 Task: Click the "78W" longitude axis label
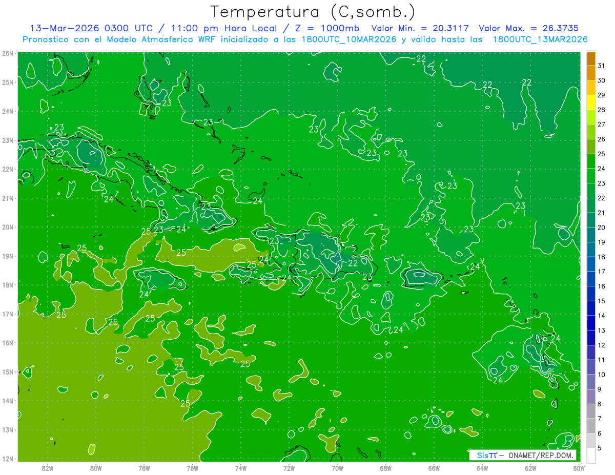click(144, 468)
